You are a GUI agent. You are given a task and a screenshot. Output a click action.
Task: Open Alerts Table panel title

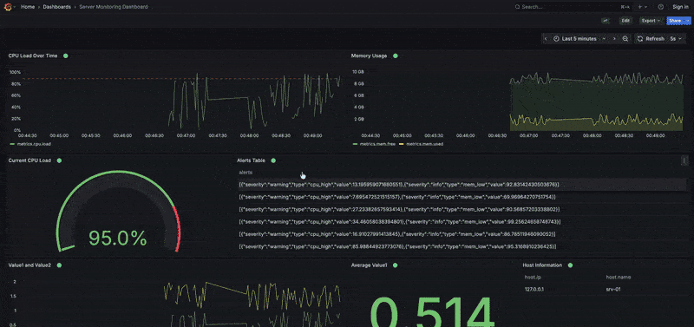251,160
